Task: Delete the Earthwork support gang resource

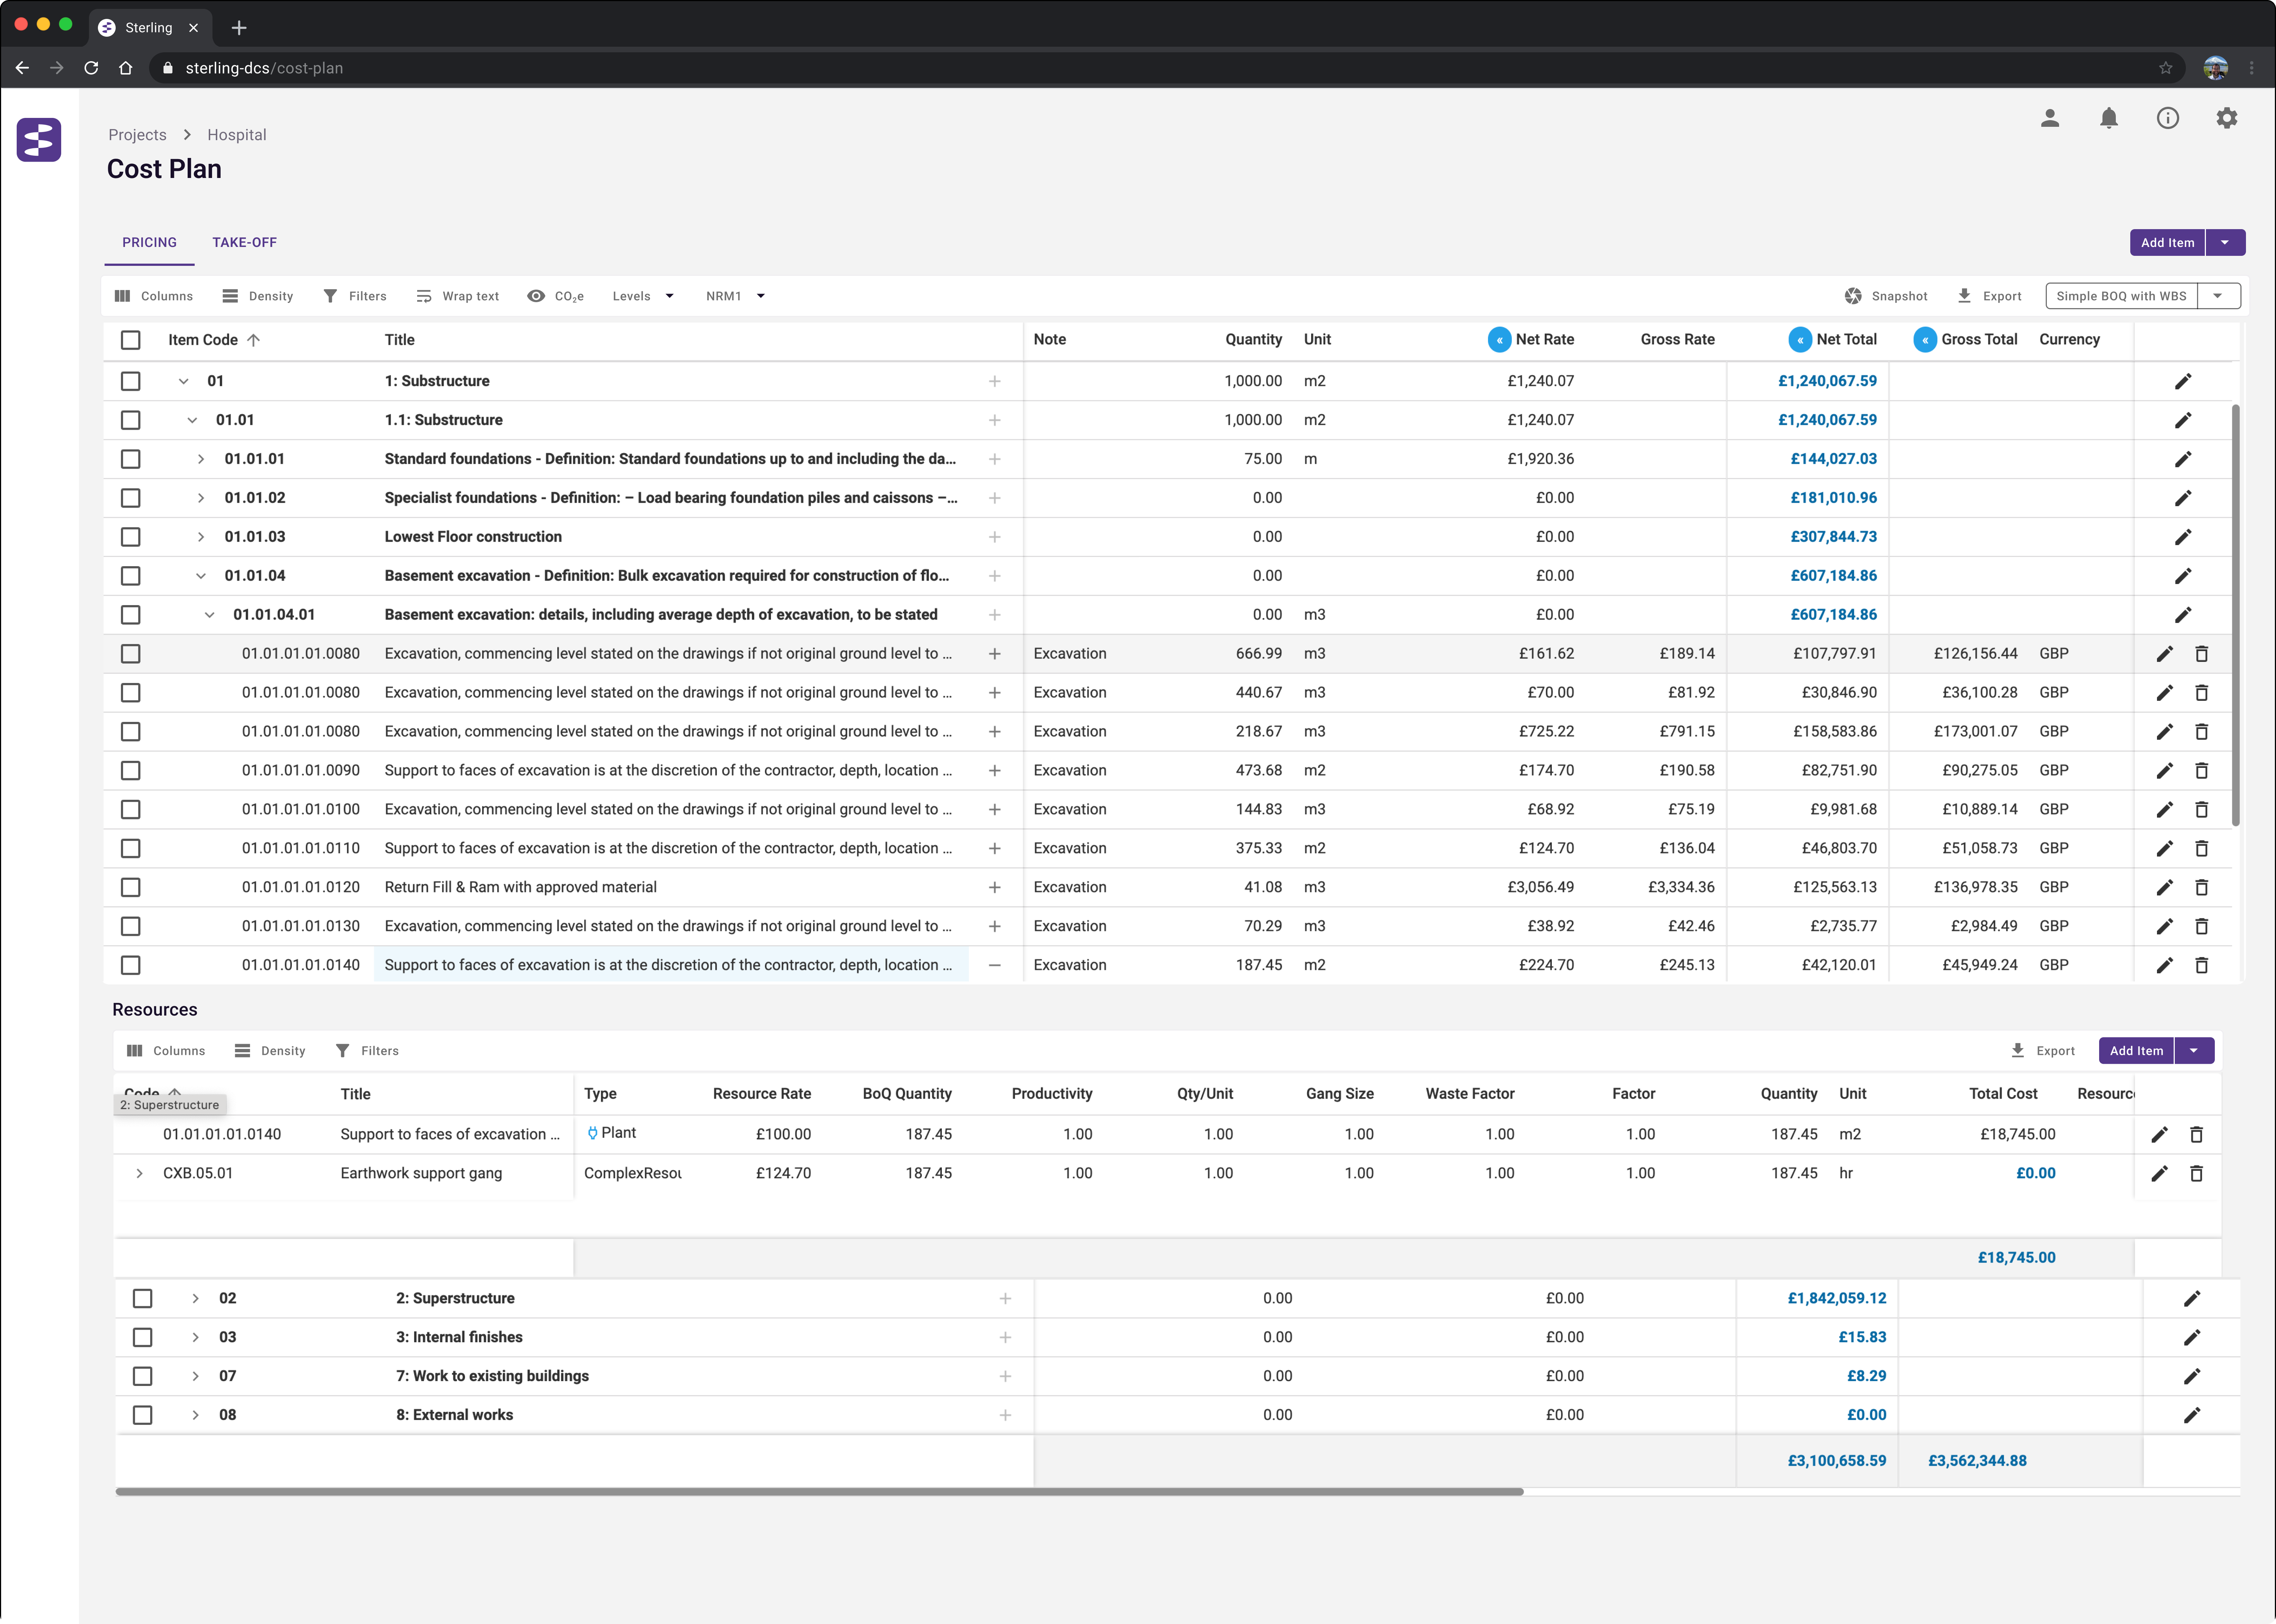Action: pos(2196,1173)
